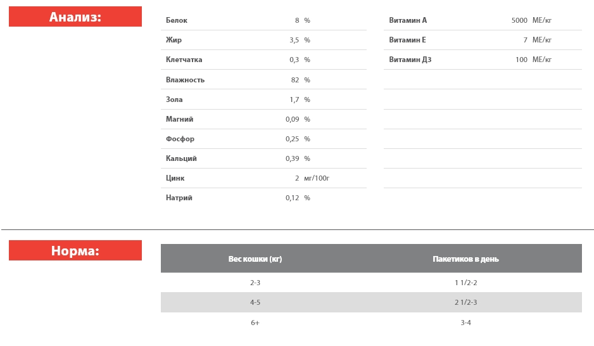Screen dimensions: 594x346
Task: Click the Витамин А label
Action: click(x=408, y=20)
